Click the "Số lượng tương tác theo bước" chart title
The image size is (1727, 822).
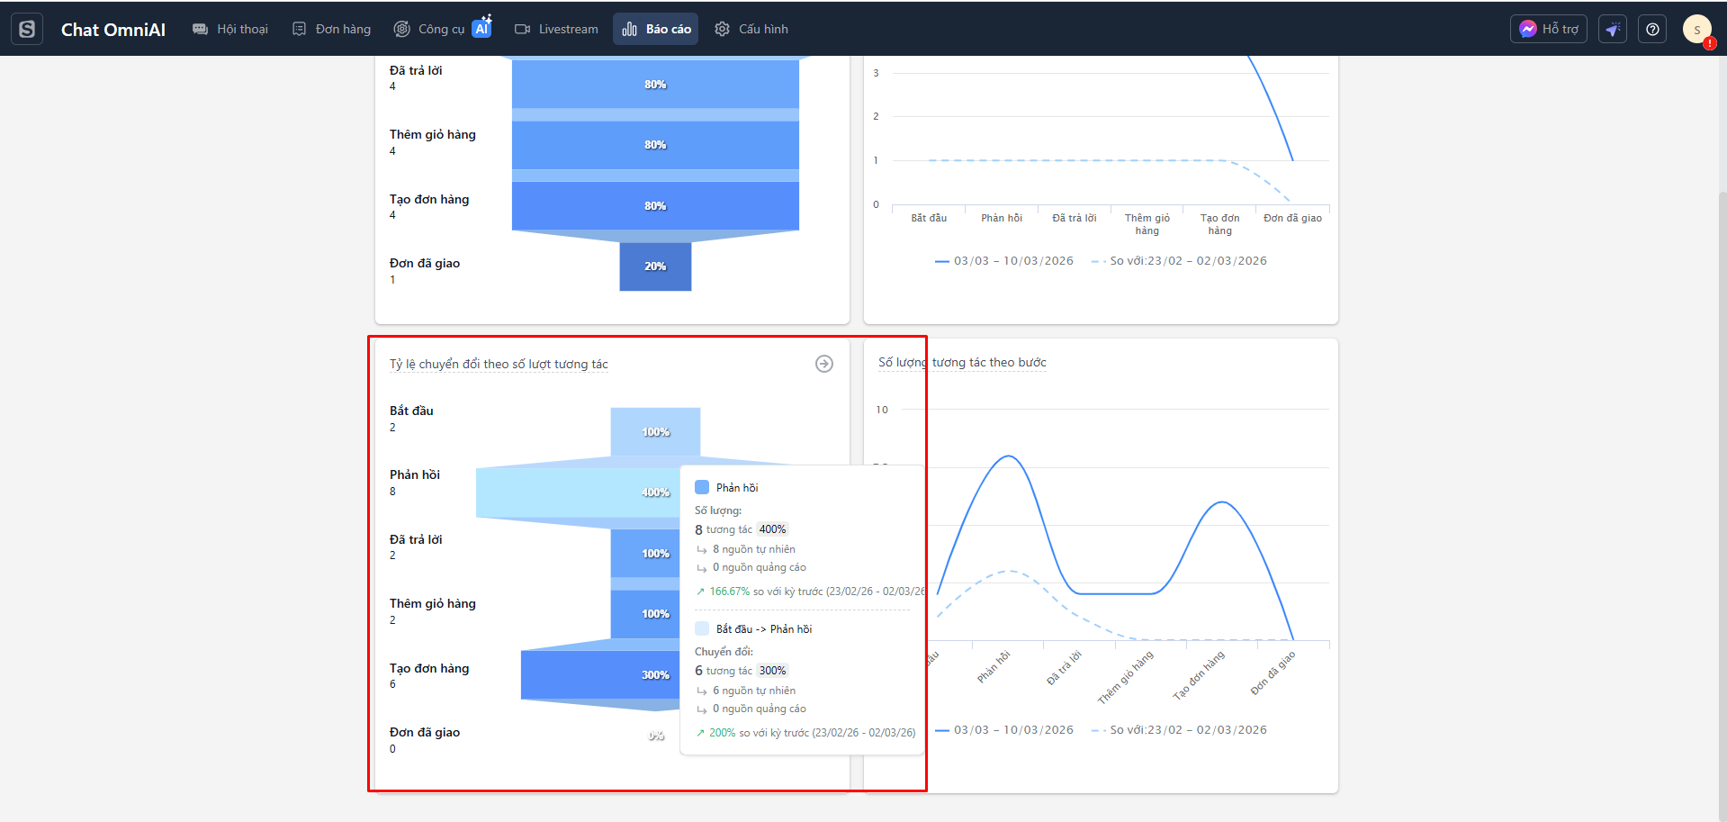tap(962, 362)
